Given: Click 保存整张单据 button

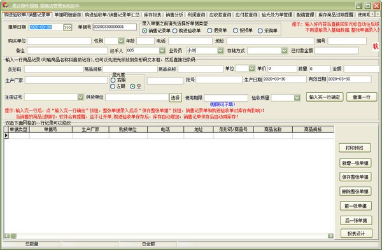Looking at the screenshot, I should point(355,177).
